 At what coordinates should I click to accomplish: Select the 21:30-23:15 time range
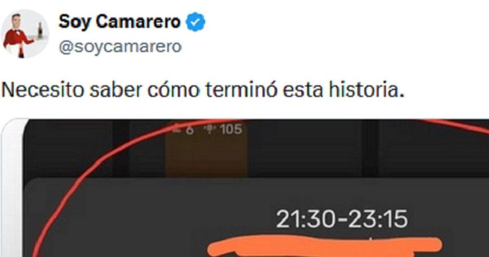[341, 220]
